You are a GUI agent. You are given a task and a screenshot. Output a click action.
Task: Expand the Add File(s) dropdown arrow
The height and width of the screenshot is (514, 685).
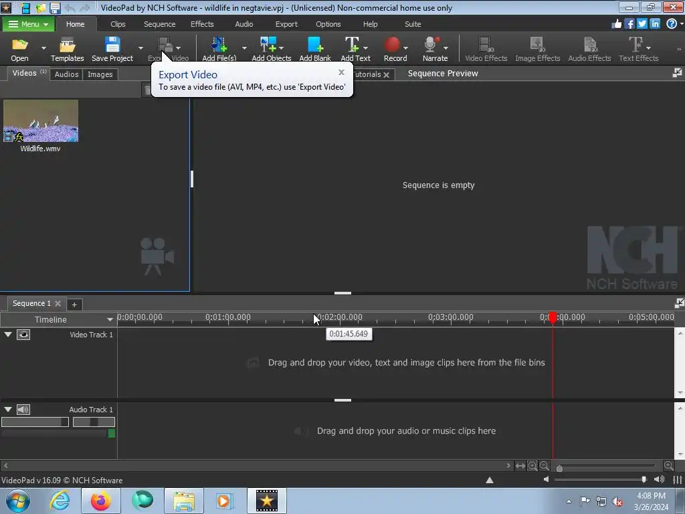click(244, 48)
